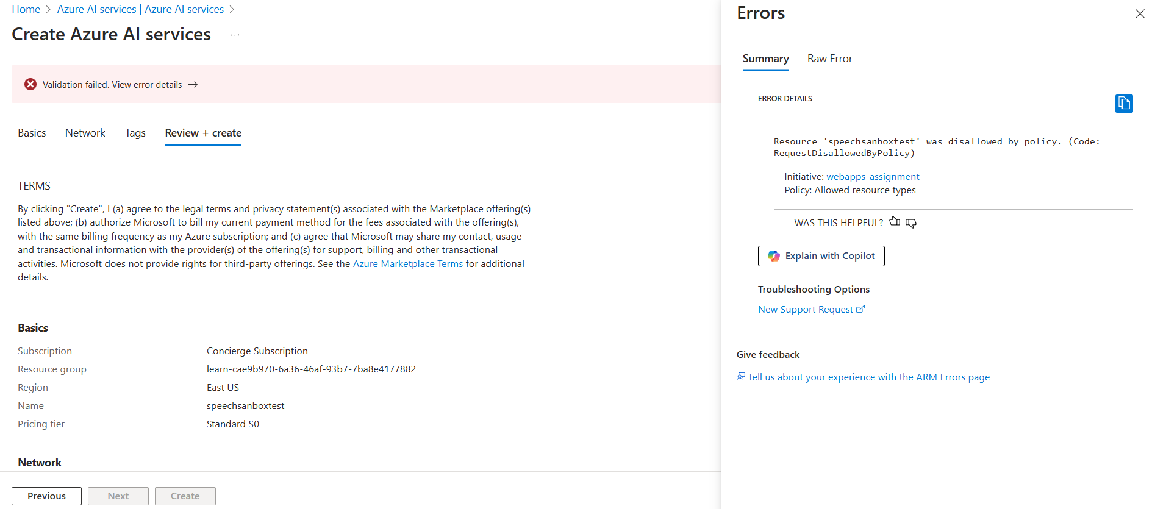This screenshot has width=1166, height=509.
Task: Click the Copilot logo icon
Action: [x=774, y=256]
